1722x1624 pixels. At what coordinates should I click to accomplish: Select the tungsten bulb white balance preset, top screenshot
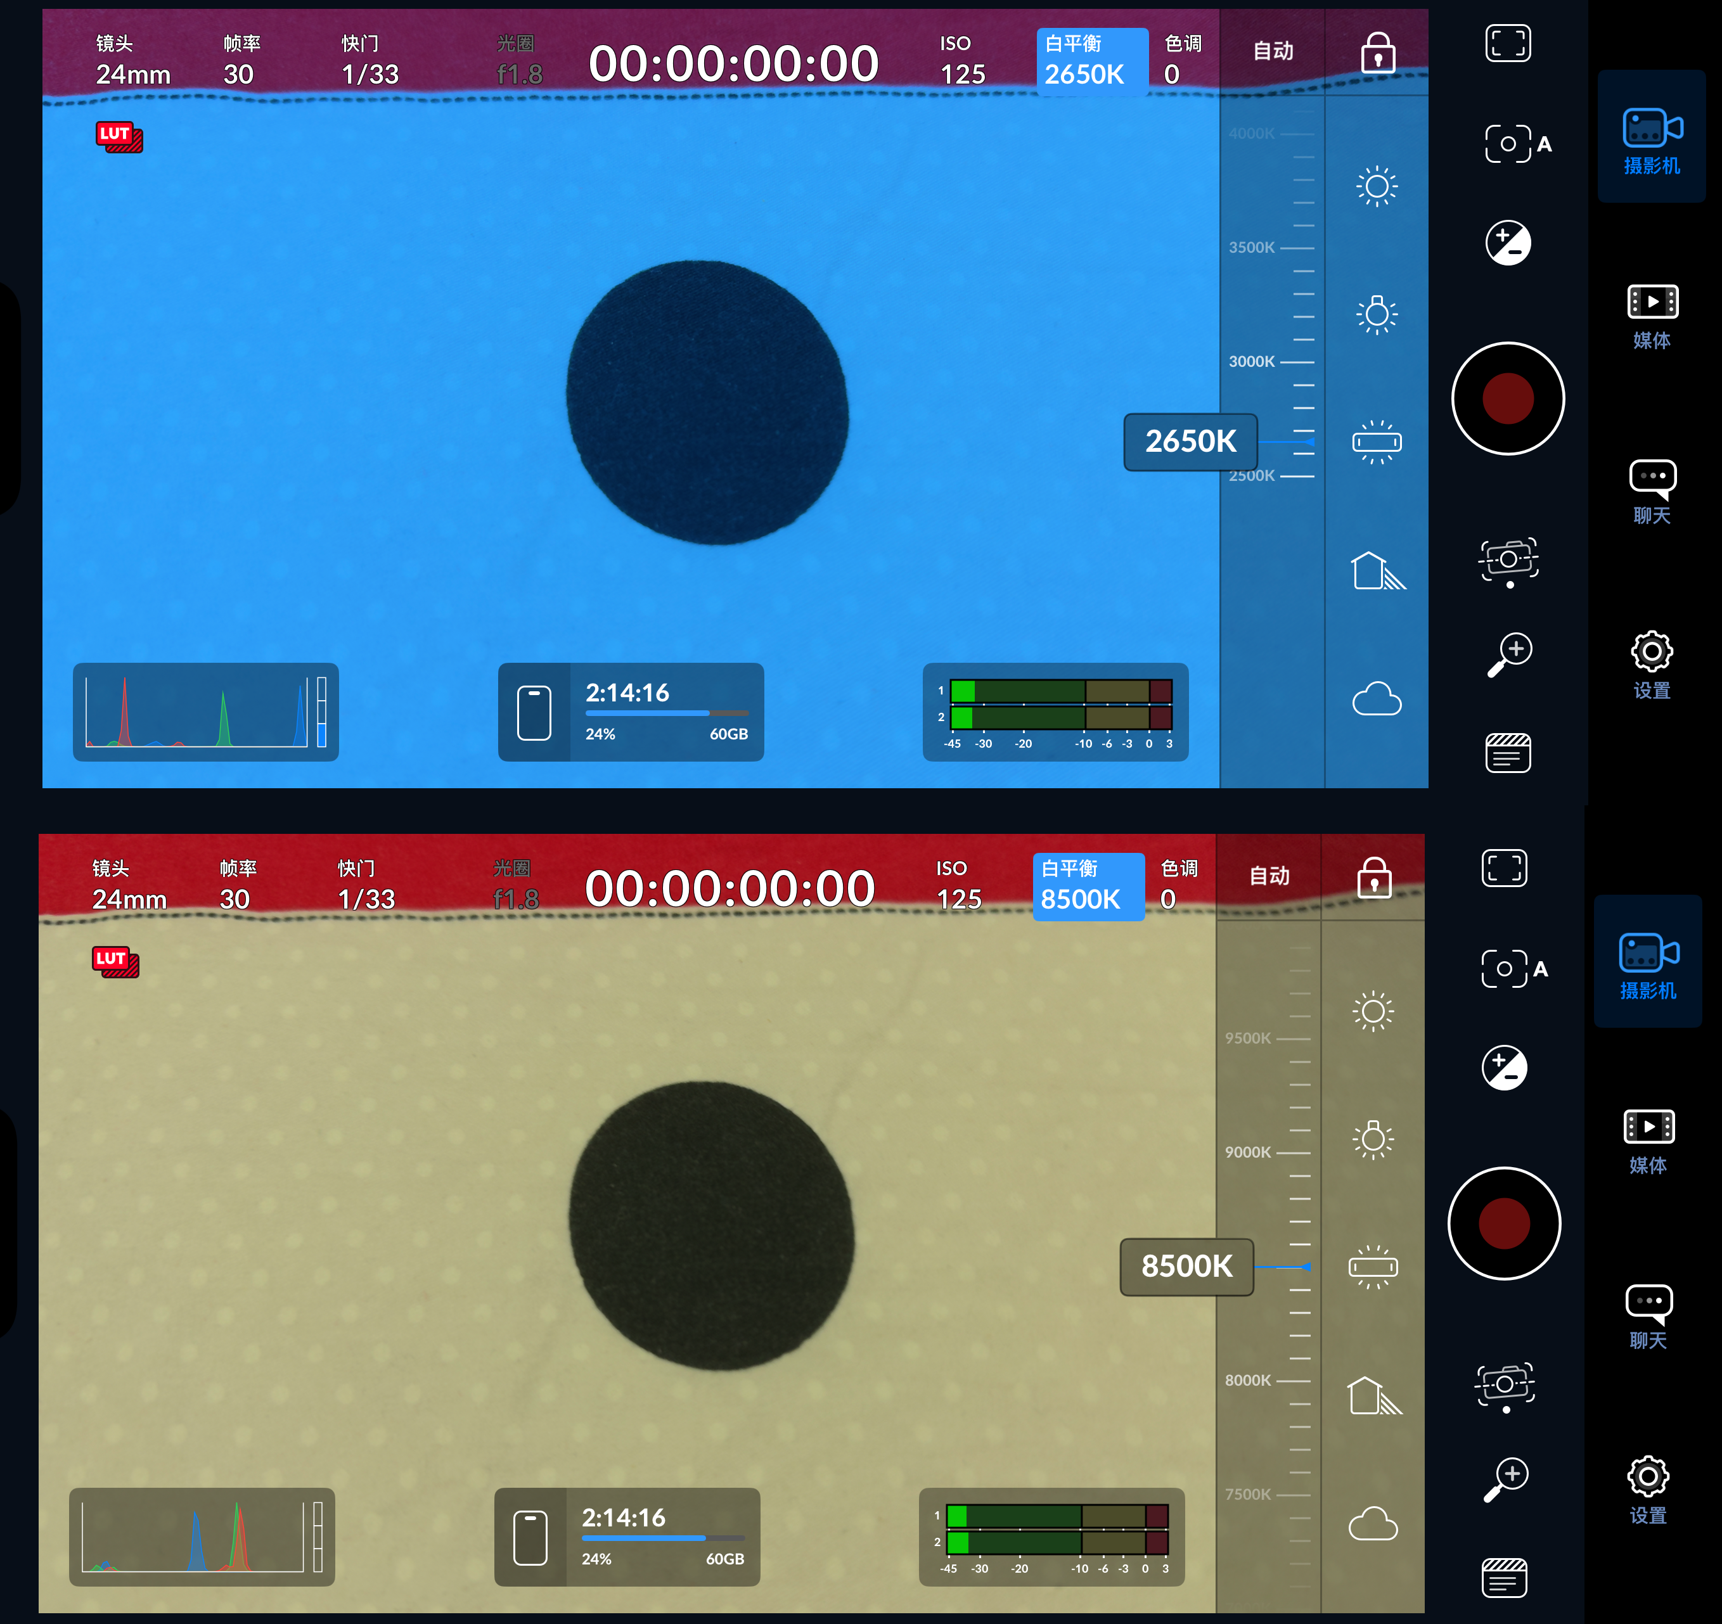[1377, 316]
